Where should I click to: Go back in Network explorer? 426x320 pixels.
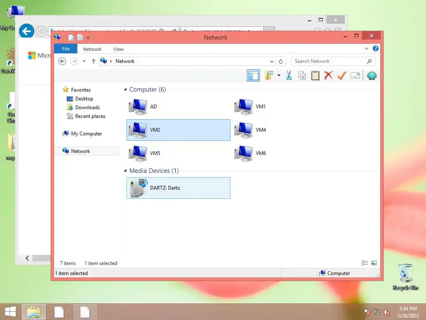[62, 61]
